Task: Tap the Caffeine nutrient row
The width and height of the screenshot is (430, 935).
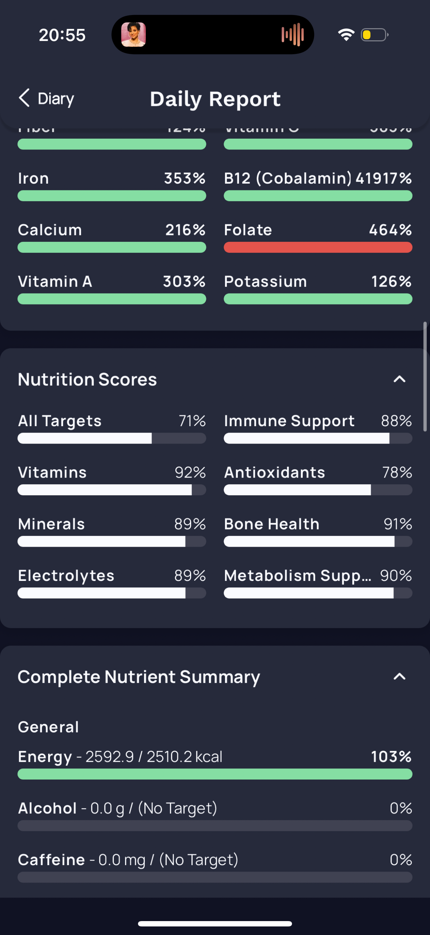Action: pos(215,867)
